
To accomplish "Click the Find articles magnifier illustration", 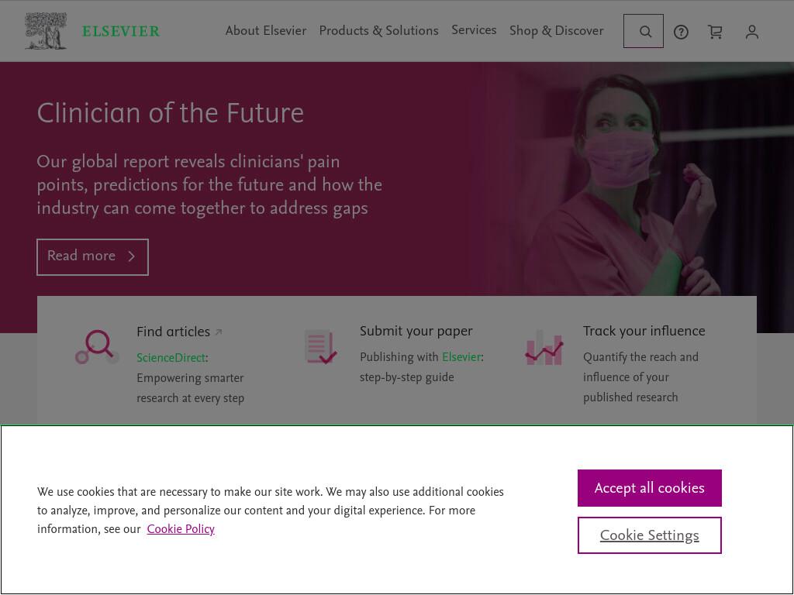I will coord(97,347).
